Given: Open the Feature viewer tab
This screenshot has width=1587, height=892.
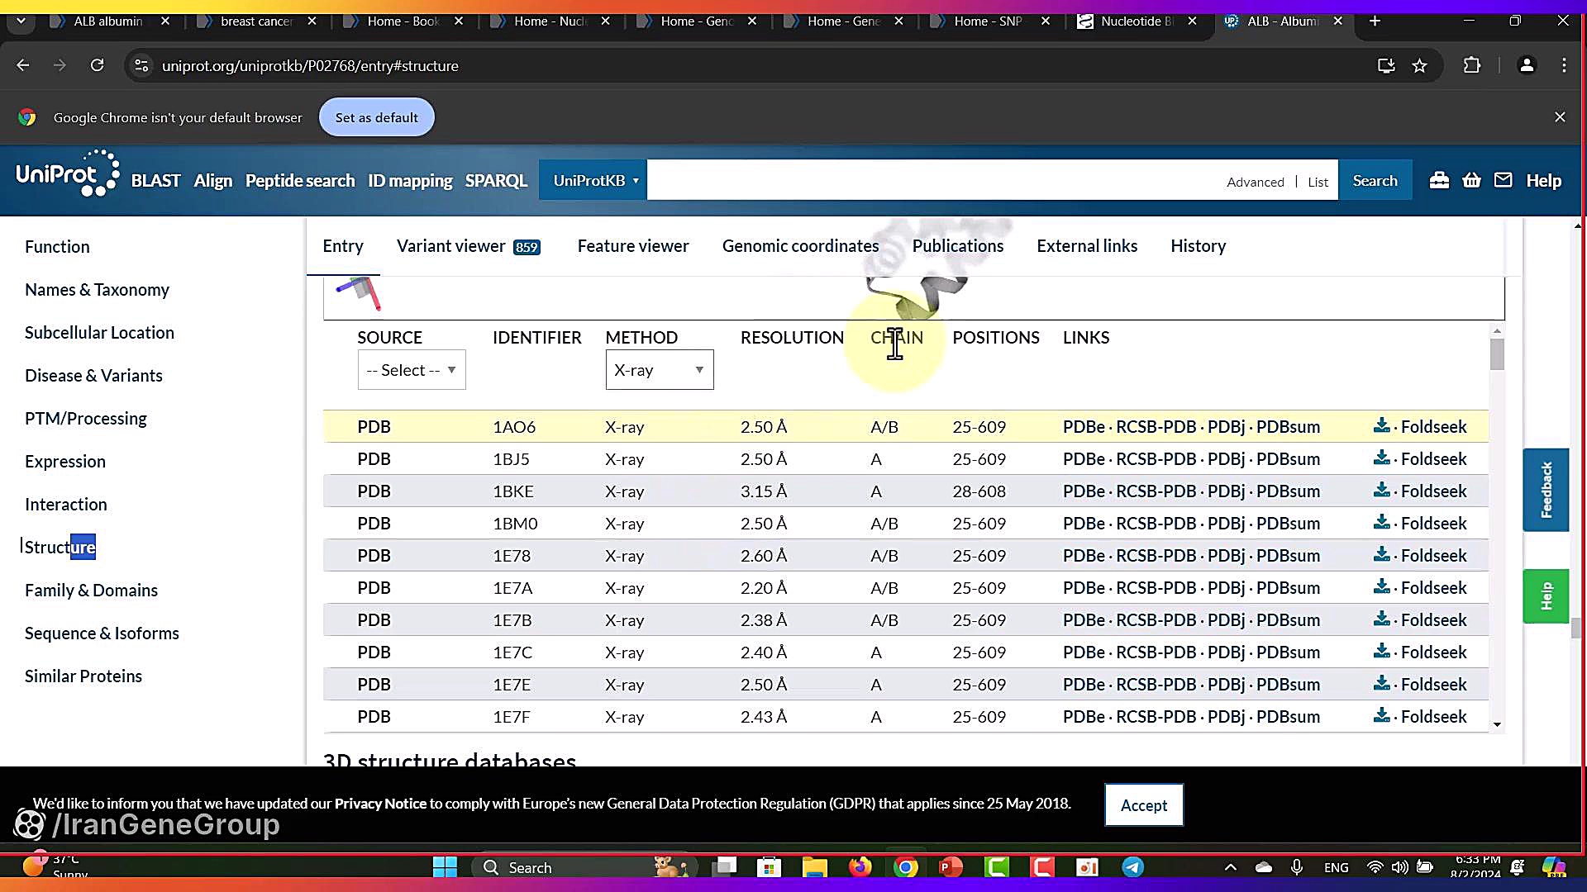Looking at the screenshot, I should 632,246.
